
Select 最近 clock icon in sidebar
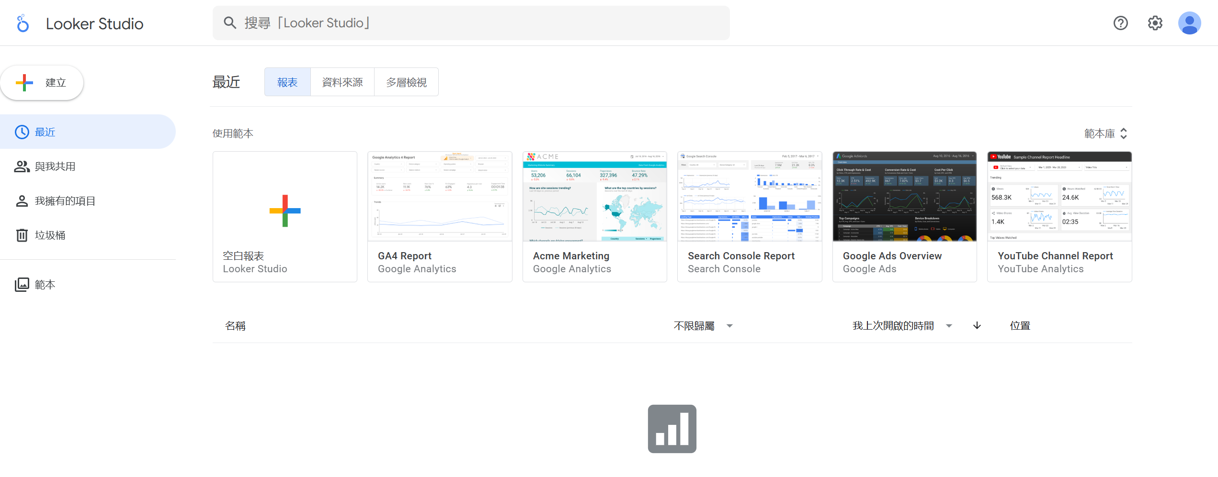pyautogui.click(x=22, y=132)
